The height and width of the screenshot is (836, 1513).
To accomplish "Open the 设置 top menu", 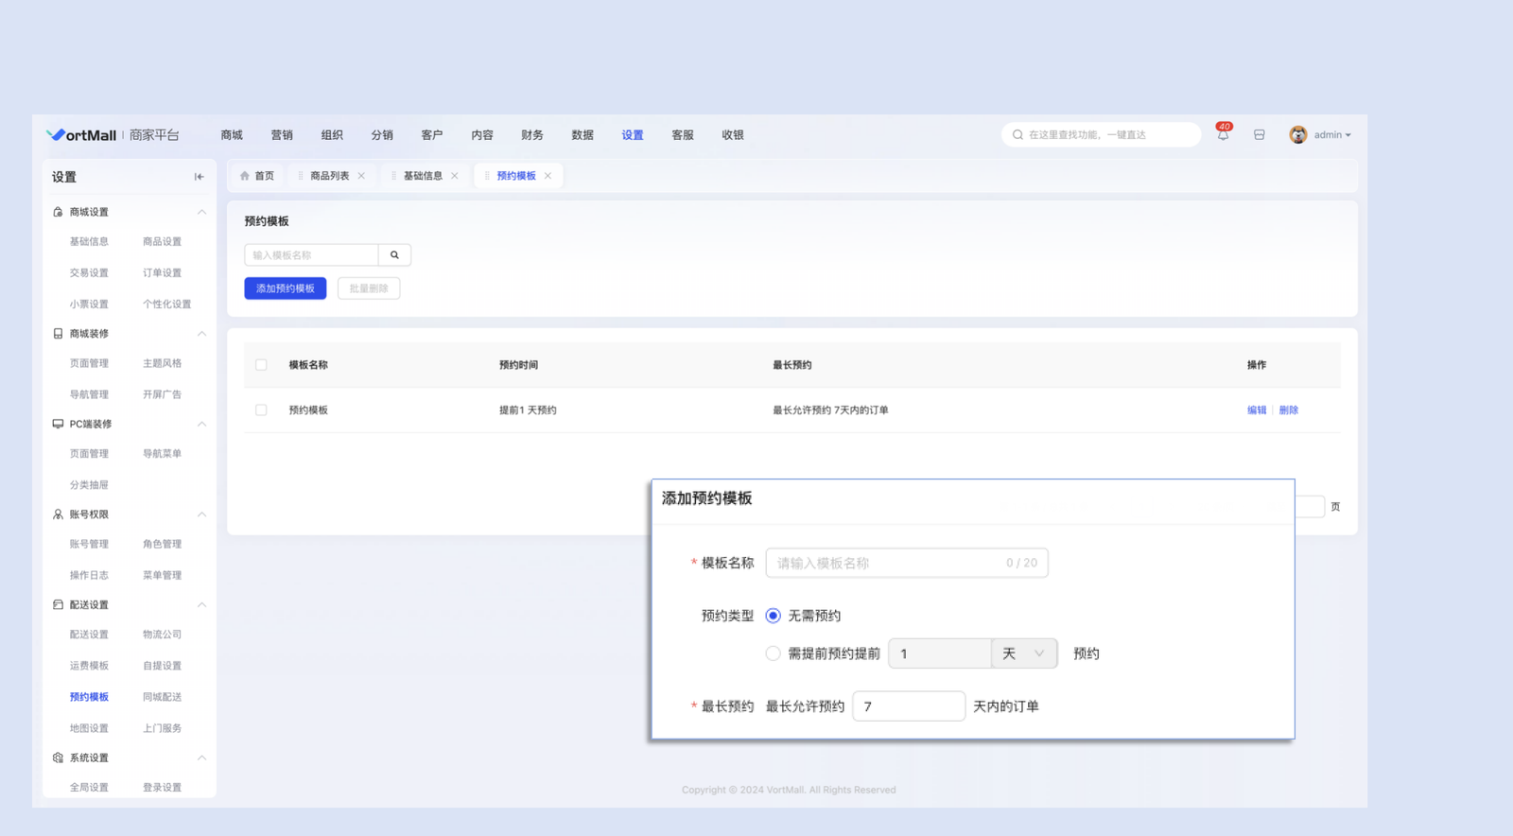I will pos(633,135).
